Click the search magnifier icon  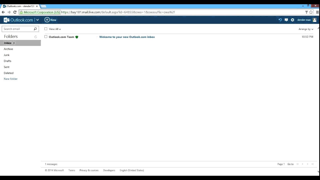pos(35,29)
